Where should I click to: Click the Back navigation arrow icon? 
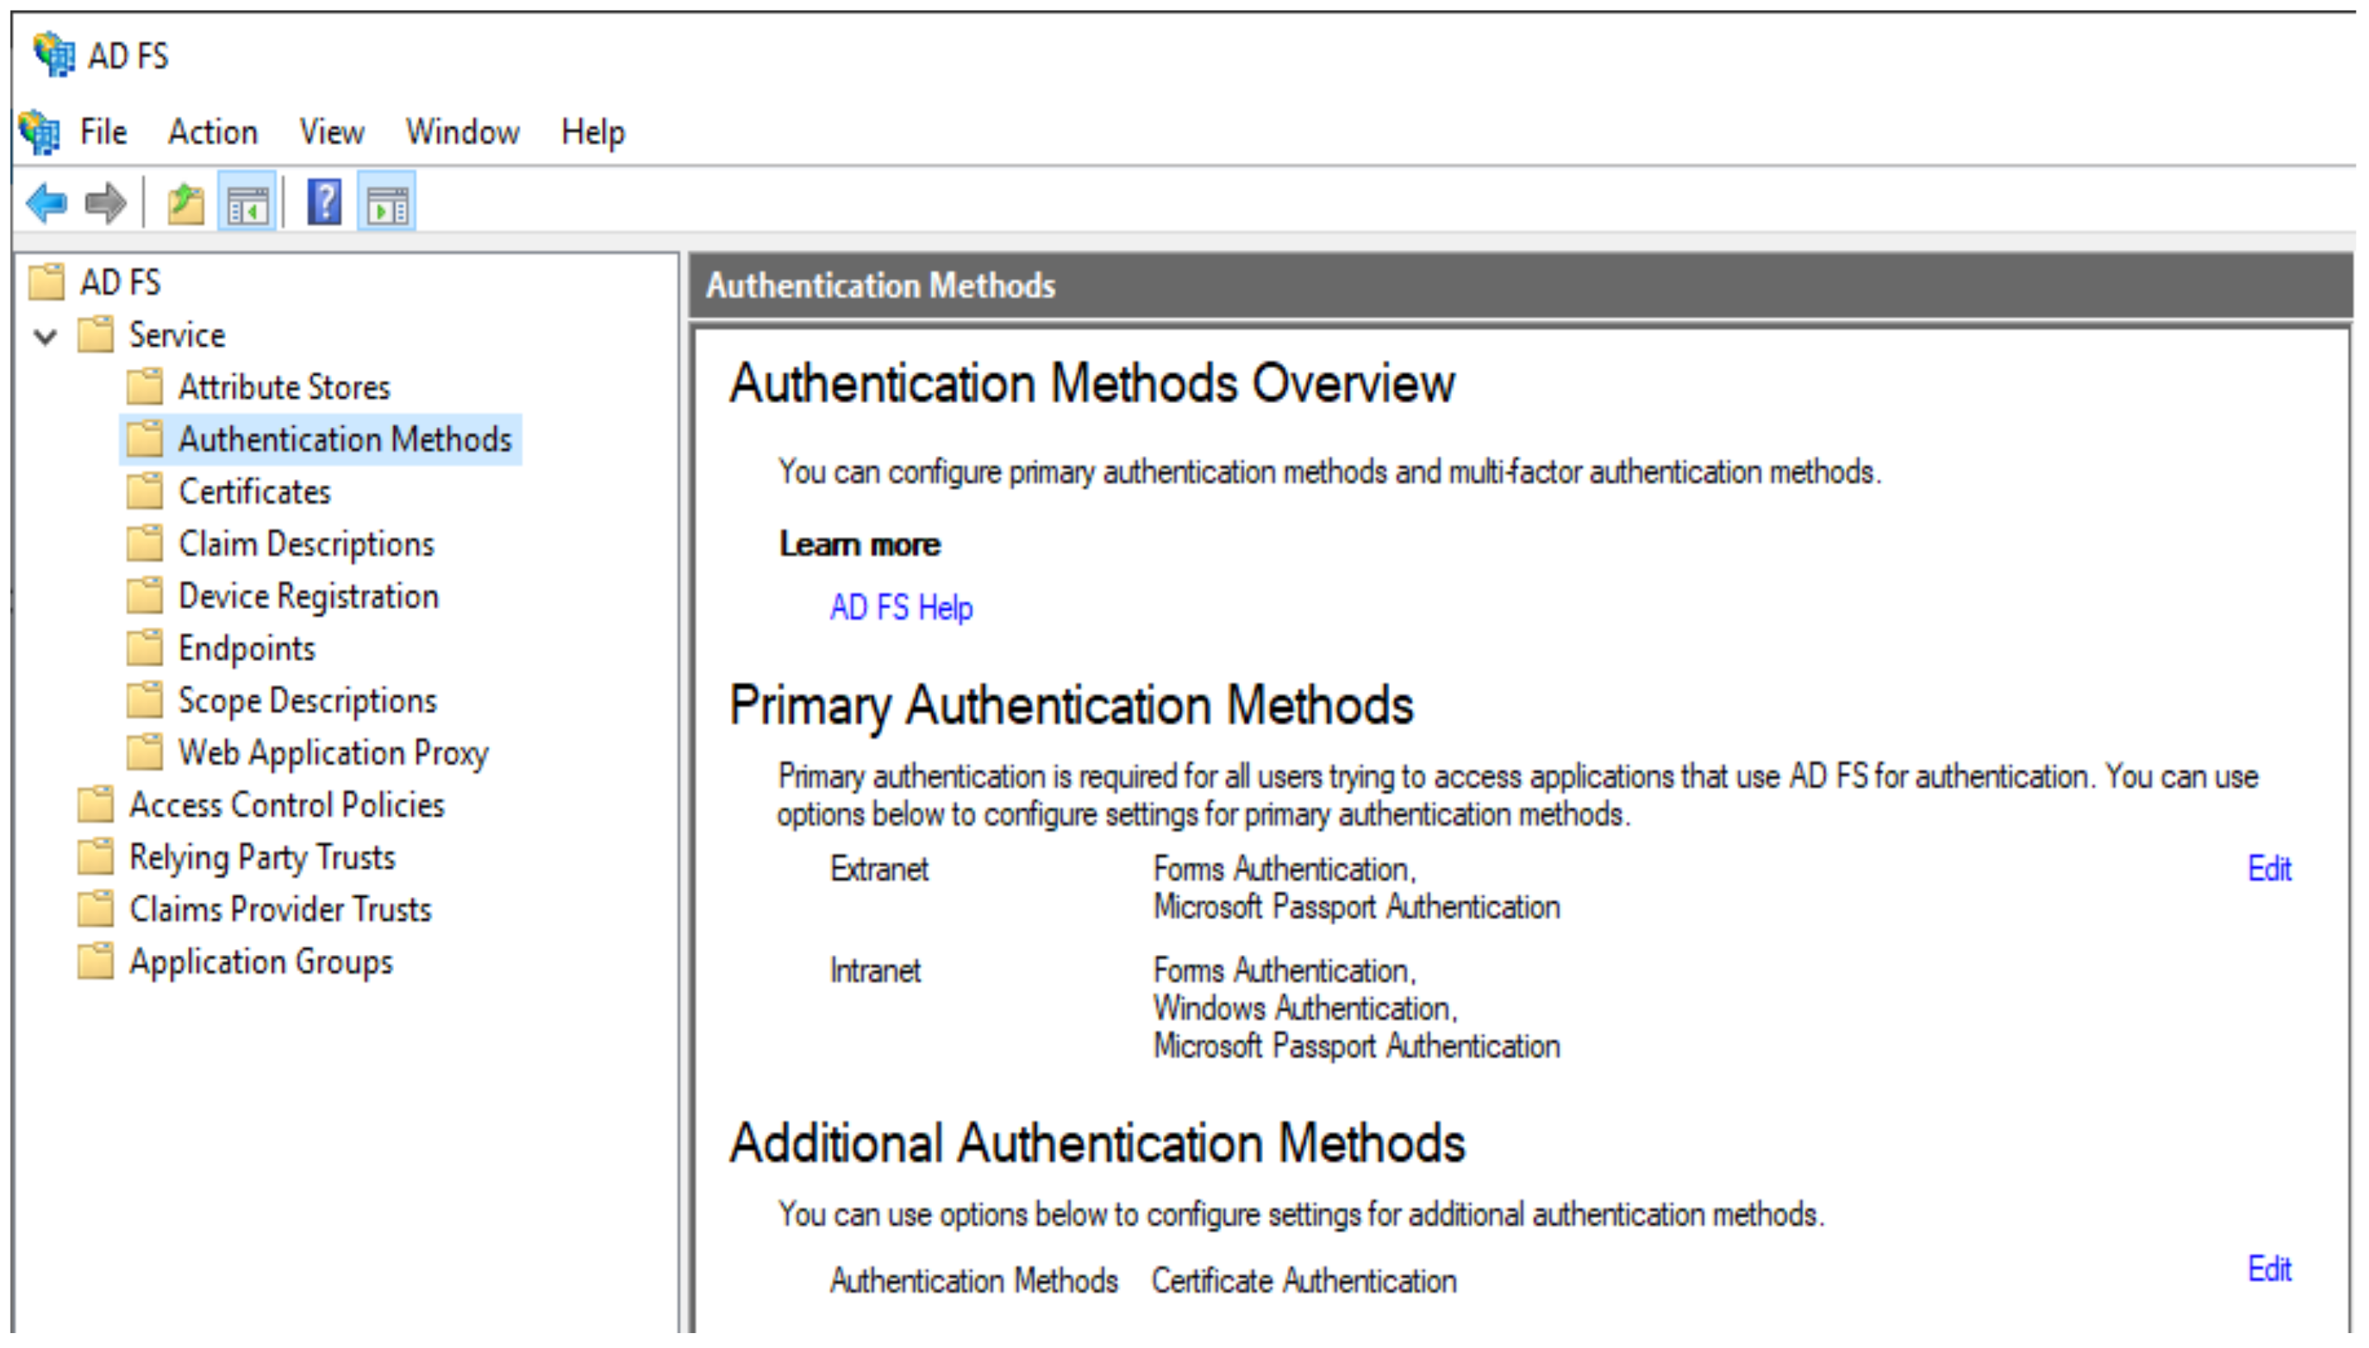46,203
